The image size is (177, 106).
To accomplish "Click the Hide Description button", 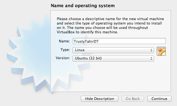I will [99, 99].
